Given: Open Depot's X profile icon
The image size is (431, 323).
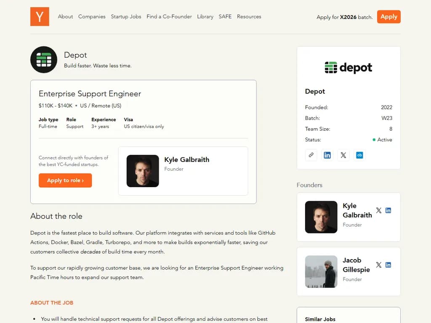Looking at the screenshot, I should 343,155.
